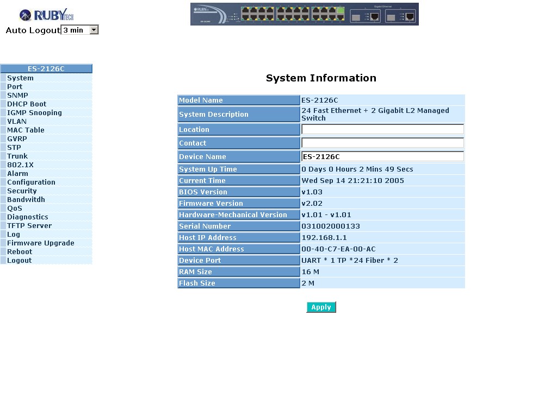Open the Port menu
Viewport: 557px width, 417px height.
(15, 87)
